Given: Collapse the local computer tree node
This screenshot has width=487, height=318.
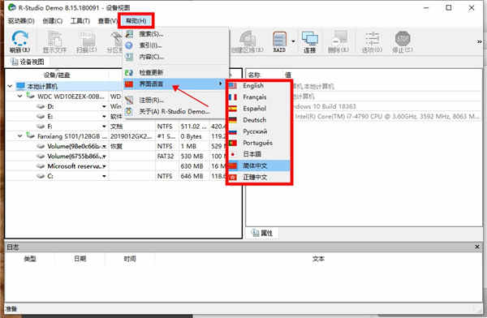Looking at the screenshot, I should point(10,86).
